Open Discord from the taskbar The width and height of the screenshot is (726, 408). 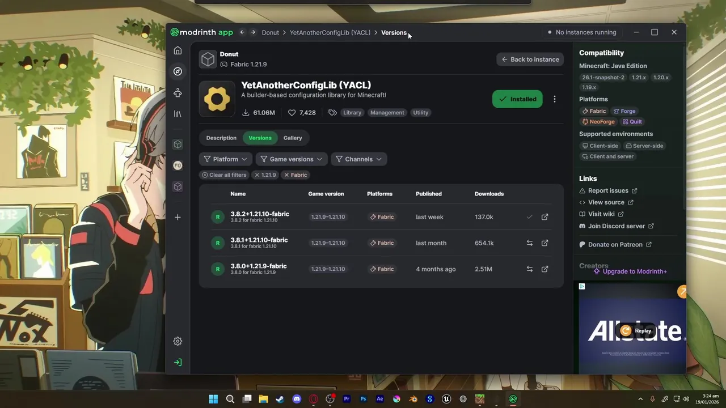[x=297, y=399]
